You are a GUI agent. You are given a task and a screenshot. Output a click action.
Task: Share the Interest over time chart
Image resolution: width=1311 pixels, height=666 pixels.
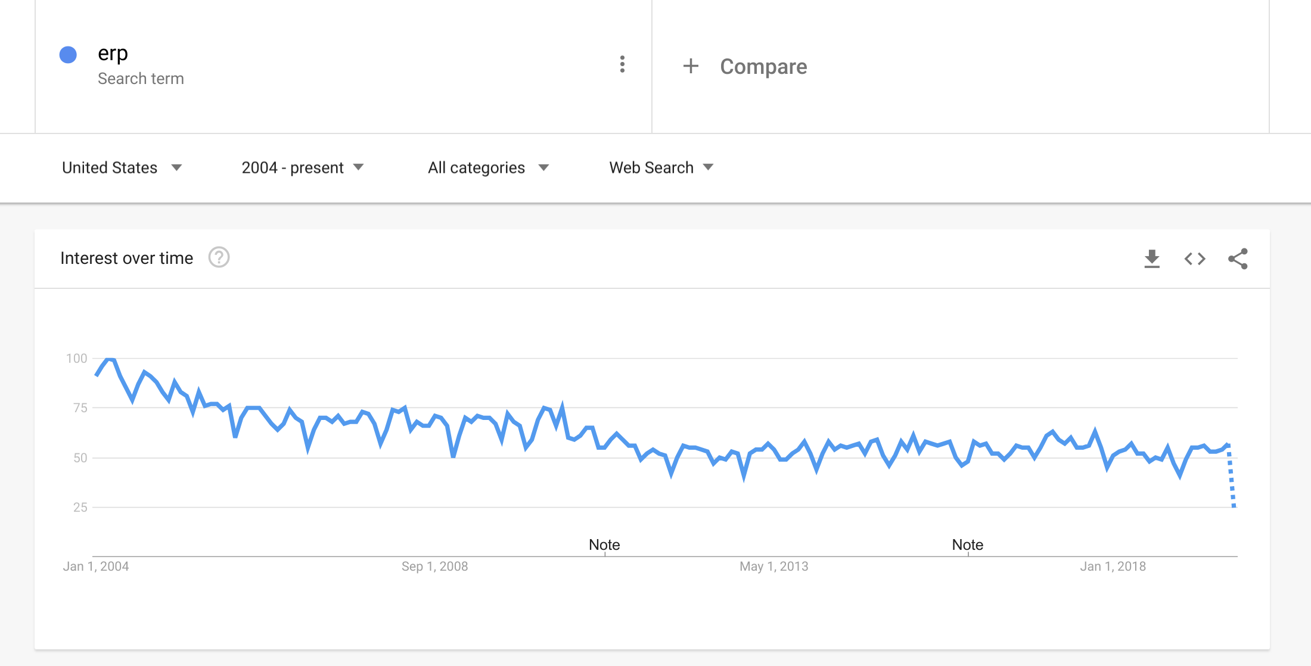1238,259
